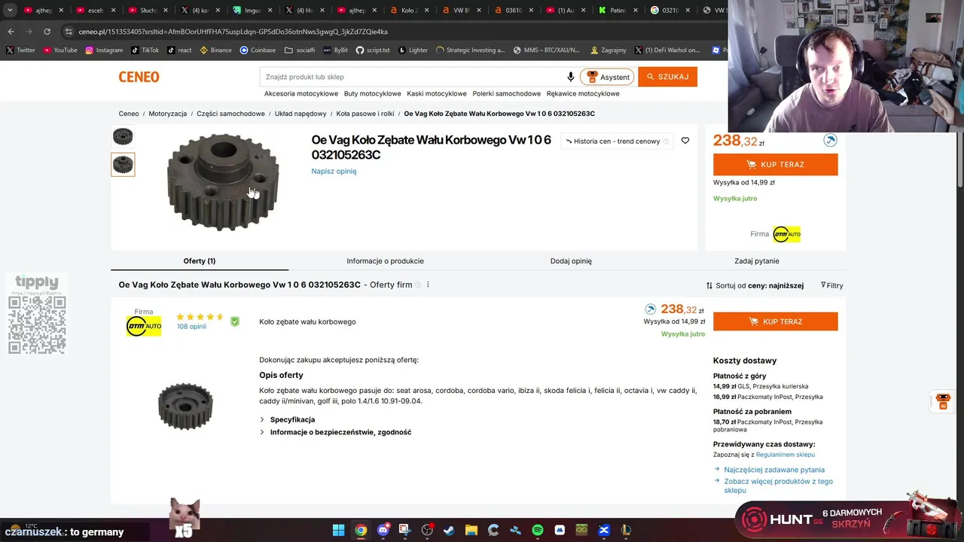This screenshot has width=964, height=542.
Task: Open Buty motocyklowe category link
Action: 372,93
